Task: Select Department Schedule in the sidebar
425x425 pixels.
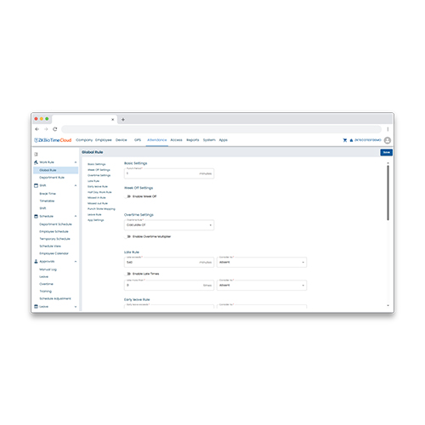Action: (55, 224)
